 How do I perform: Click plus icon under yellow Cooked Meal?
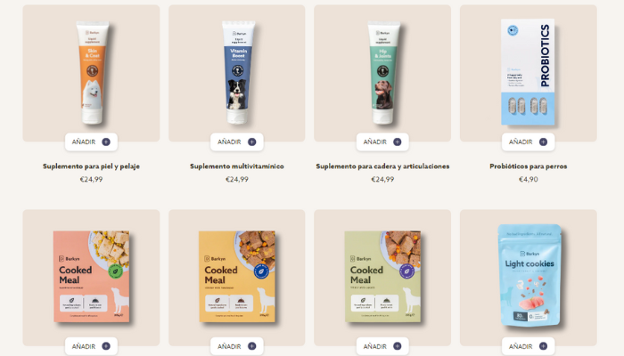(252, 346)
